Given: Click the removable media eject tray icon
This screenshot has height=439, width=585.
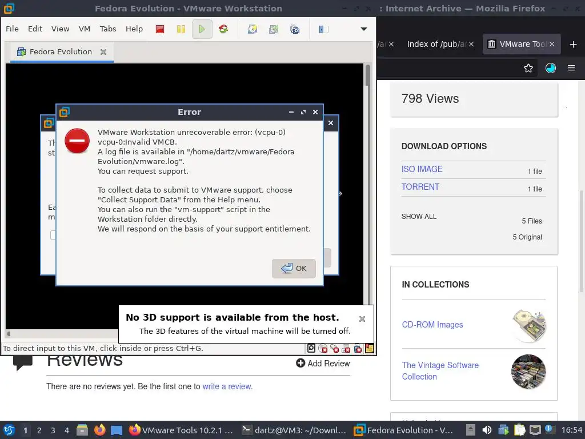Looking at the screenshot, I should click(x=471, y=430).
